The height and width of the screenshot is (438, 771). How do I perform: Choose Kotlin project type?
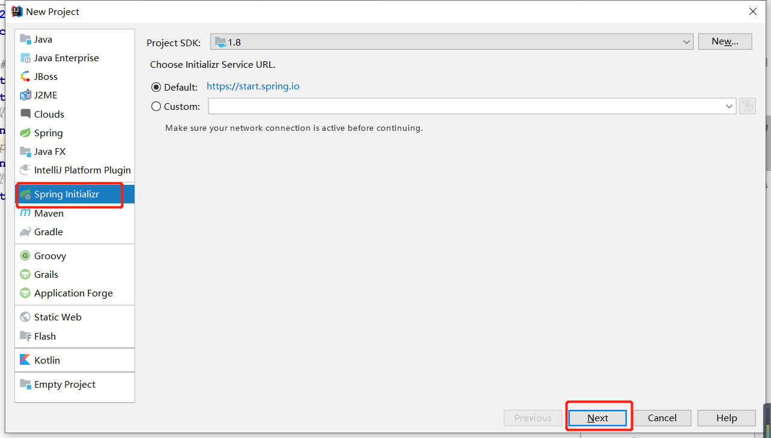pyautogui.click(x=74, y=360)
